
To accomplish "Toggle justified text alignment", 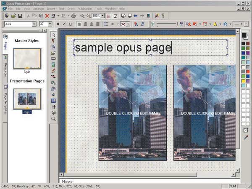I will pos(98,24).
